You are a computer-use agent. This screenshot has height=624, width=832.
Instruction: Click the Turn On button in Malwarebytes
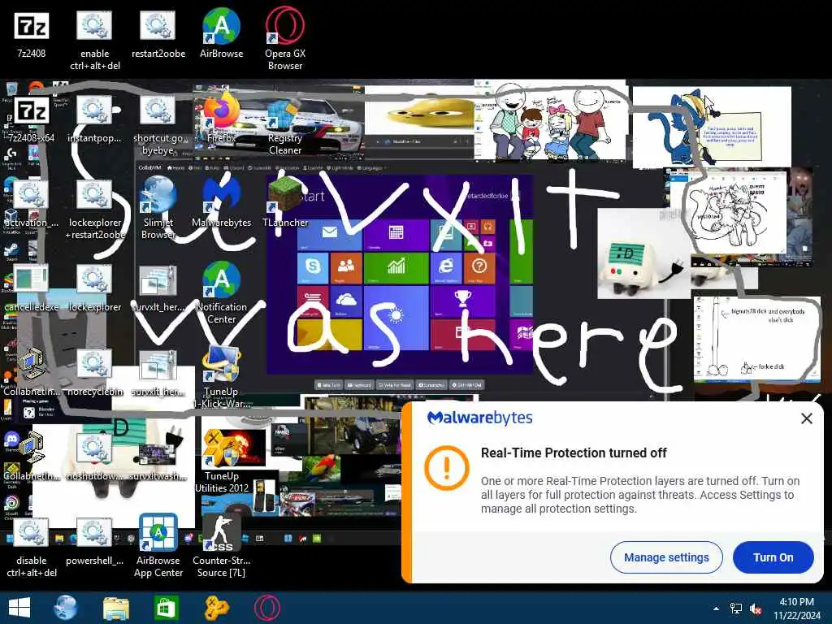coord(773,557)
